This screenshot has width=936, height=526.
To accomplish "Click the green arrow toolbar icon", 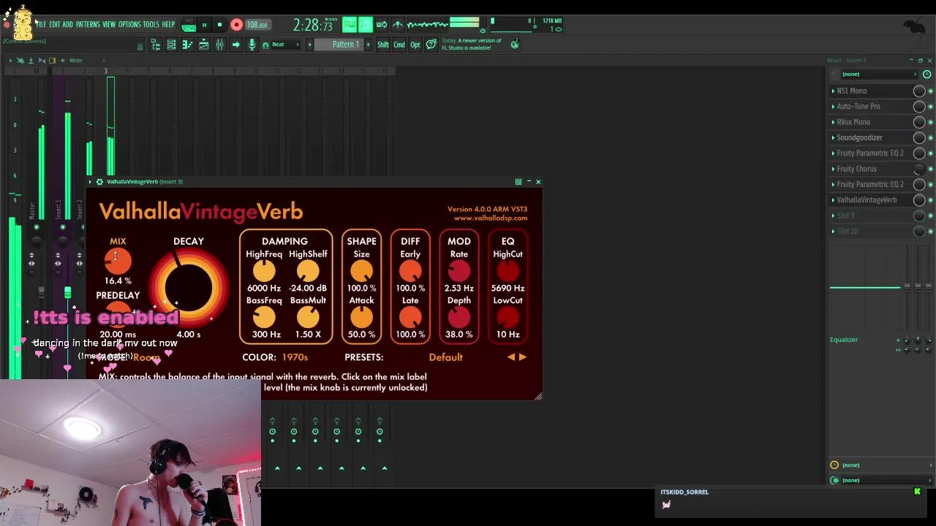I will (235, 45).
